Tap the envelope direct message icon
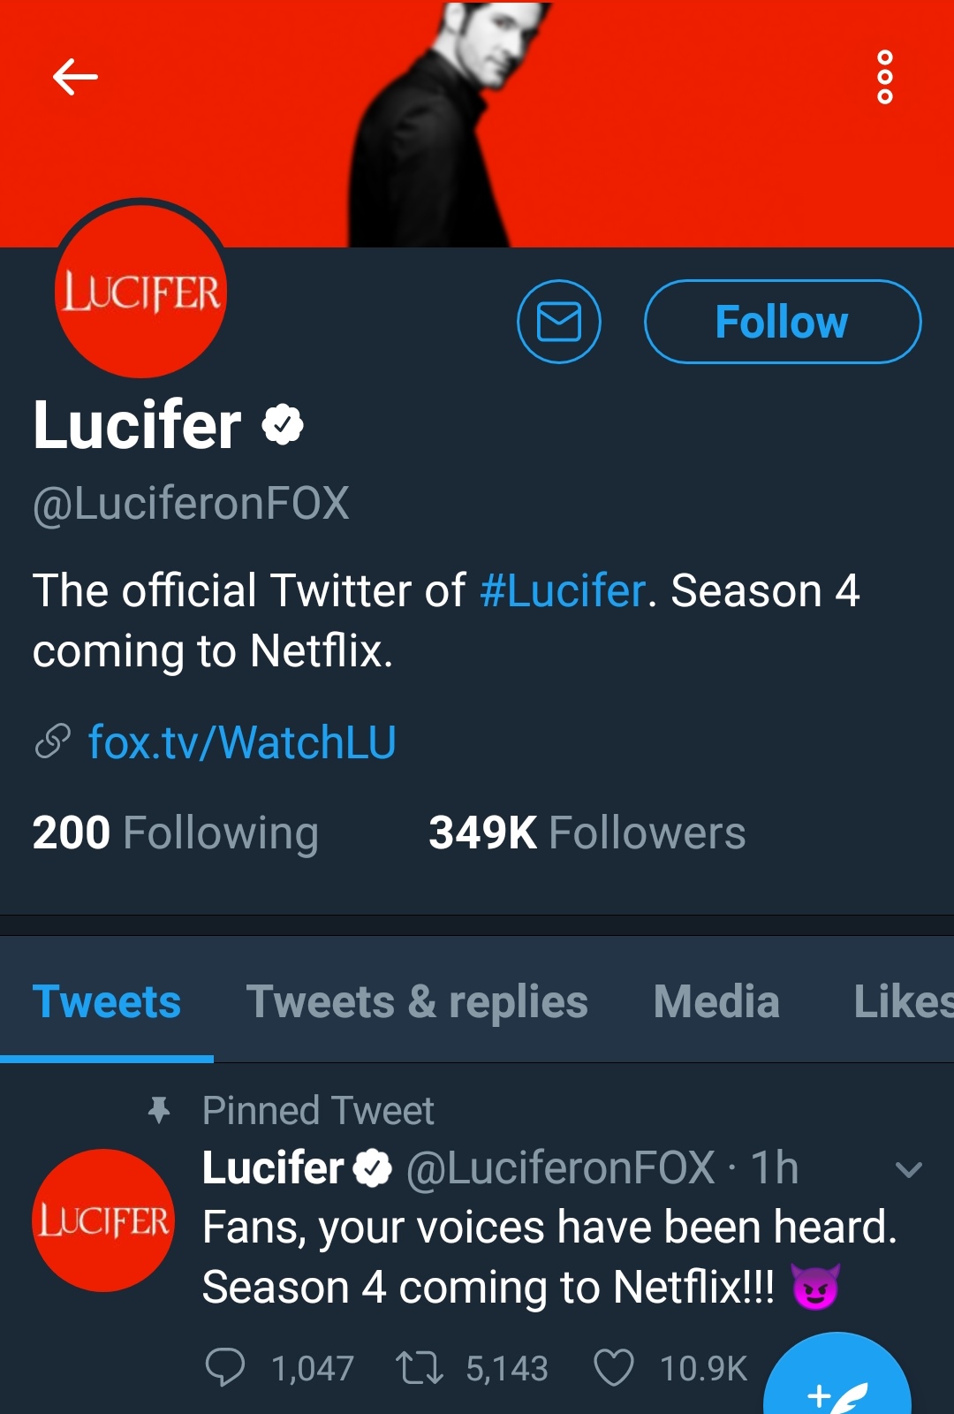The height and width of the screenshot is (1414, 954). tap(559, 322)
